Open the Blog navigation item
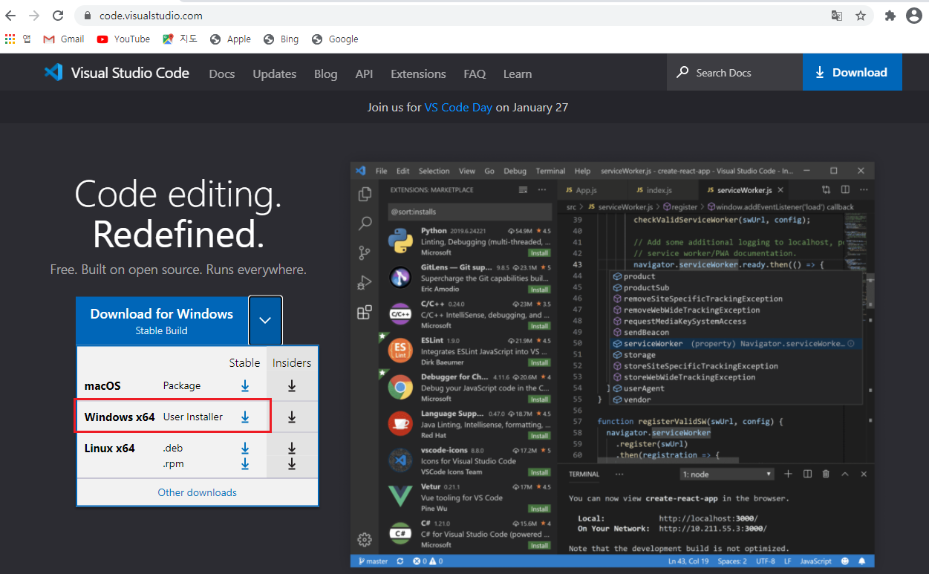 pyautogui.click(x=325, y=74)
